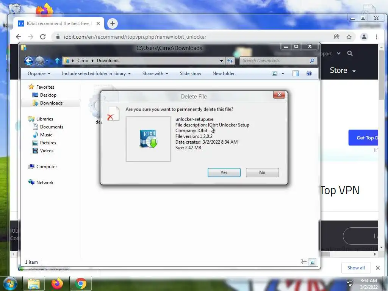Select Downloads under Favorites
Screen dimensions: 388x291
tap(51, 103)
